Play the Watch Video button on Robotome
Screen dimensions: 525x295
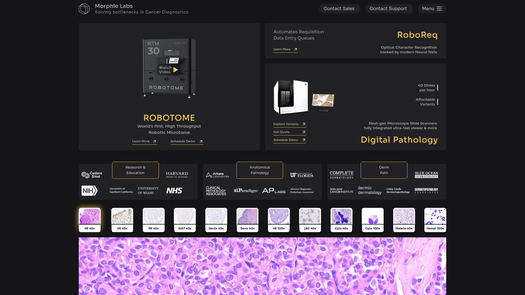(x=168, y=70)
